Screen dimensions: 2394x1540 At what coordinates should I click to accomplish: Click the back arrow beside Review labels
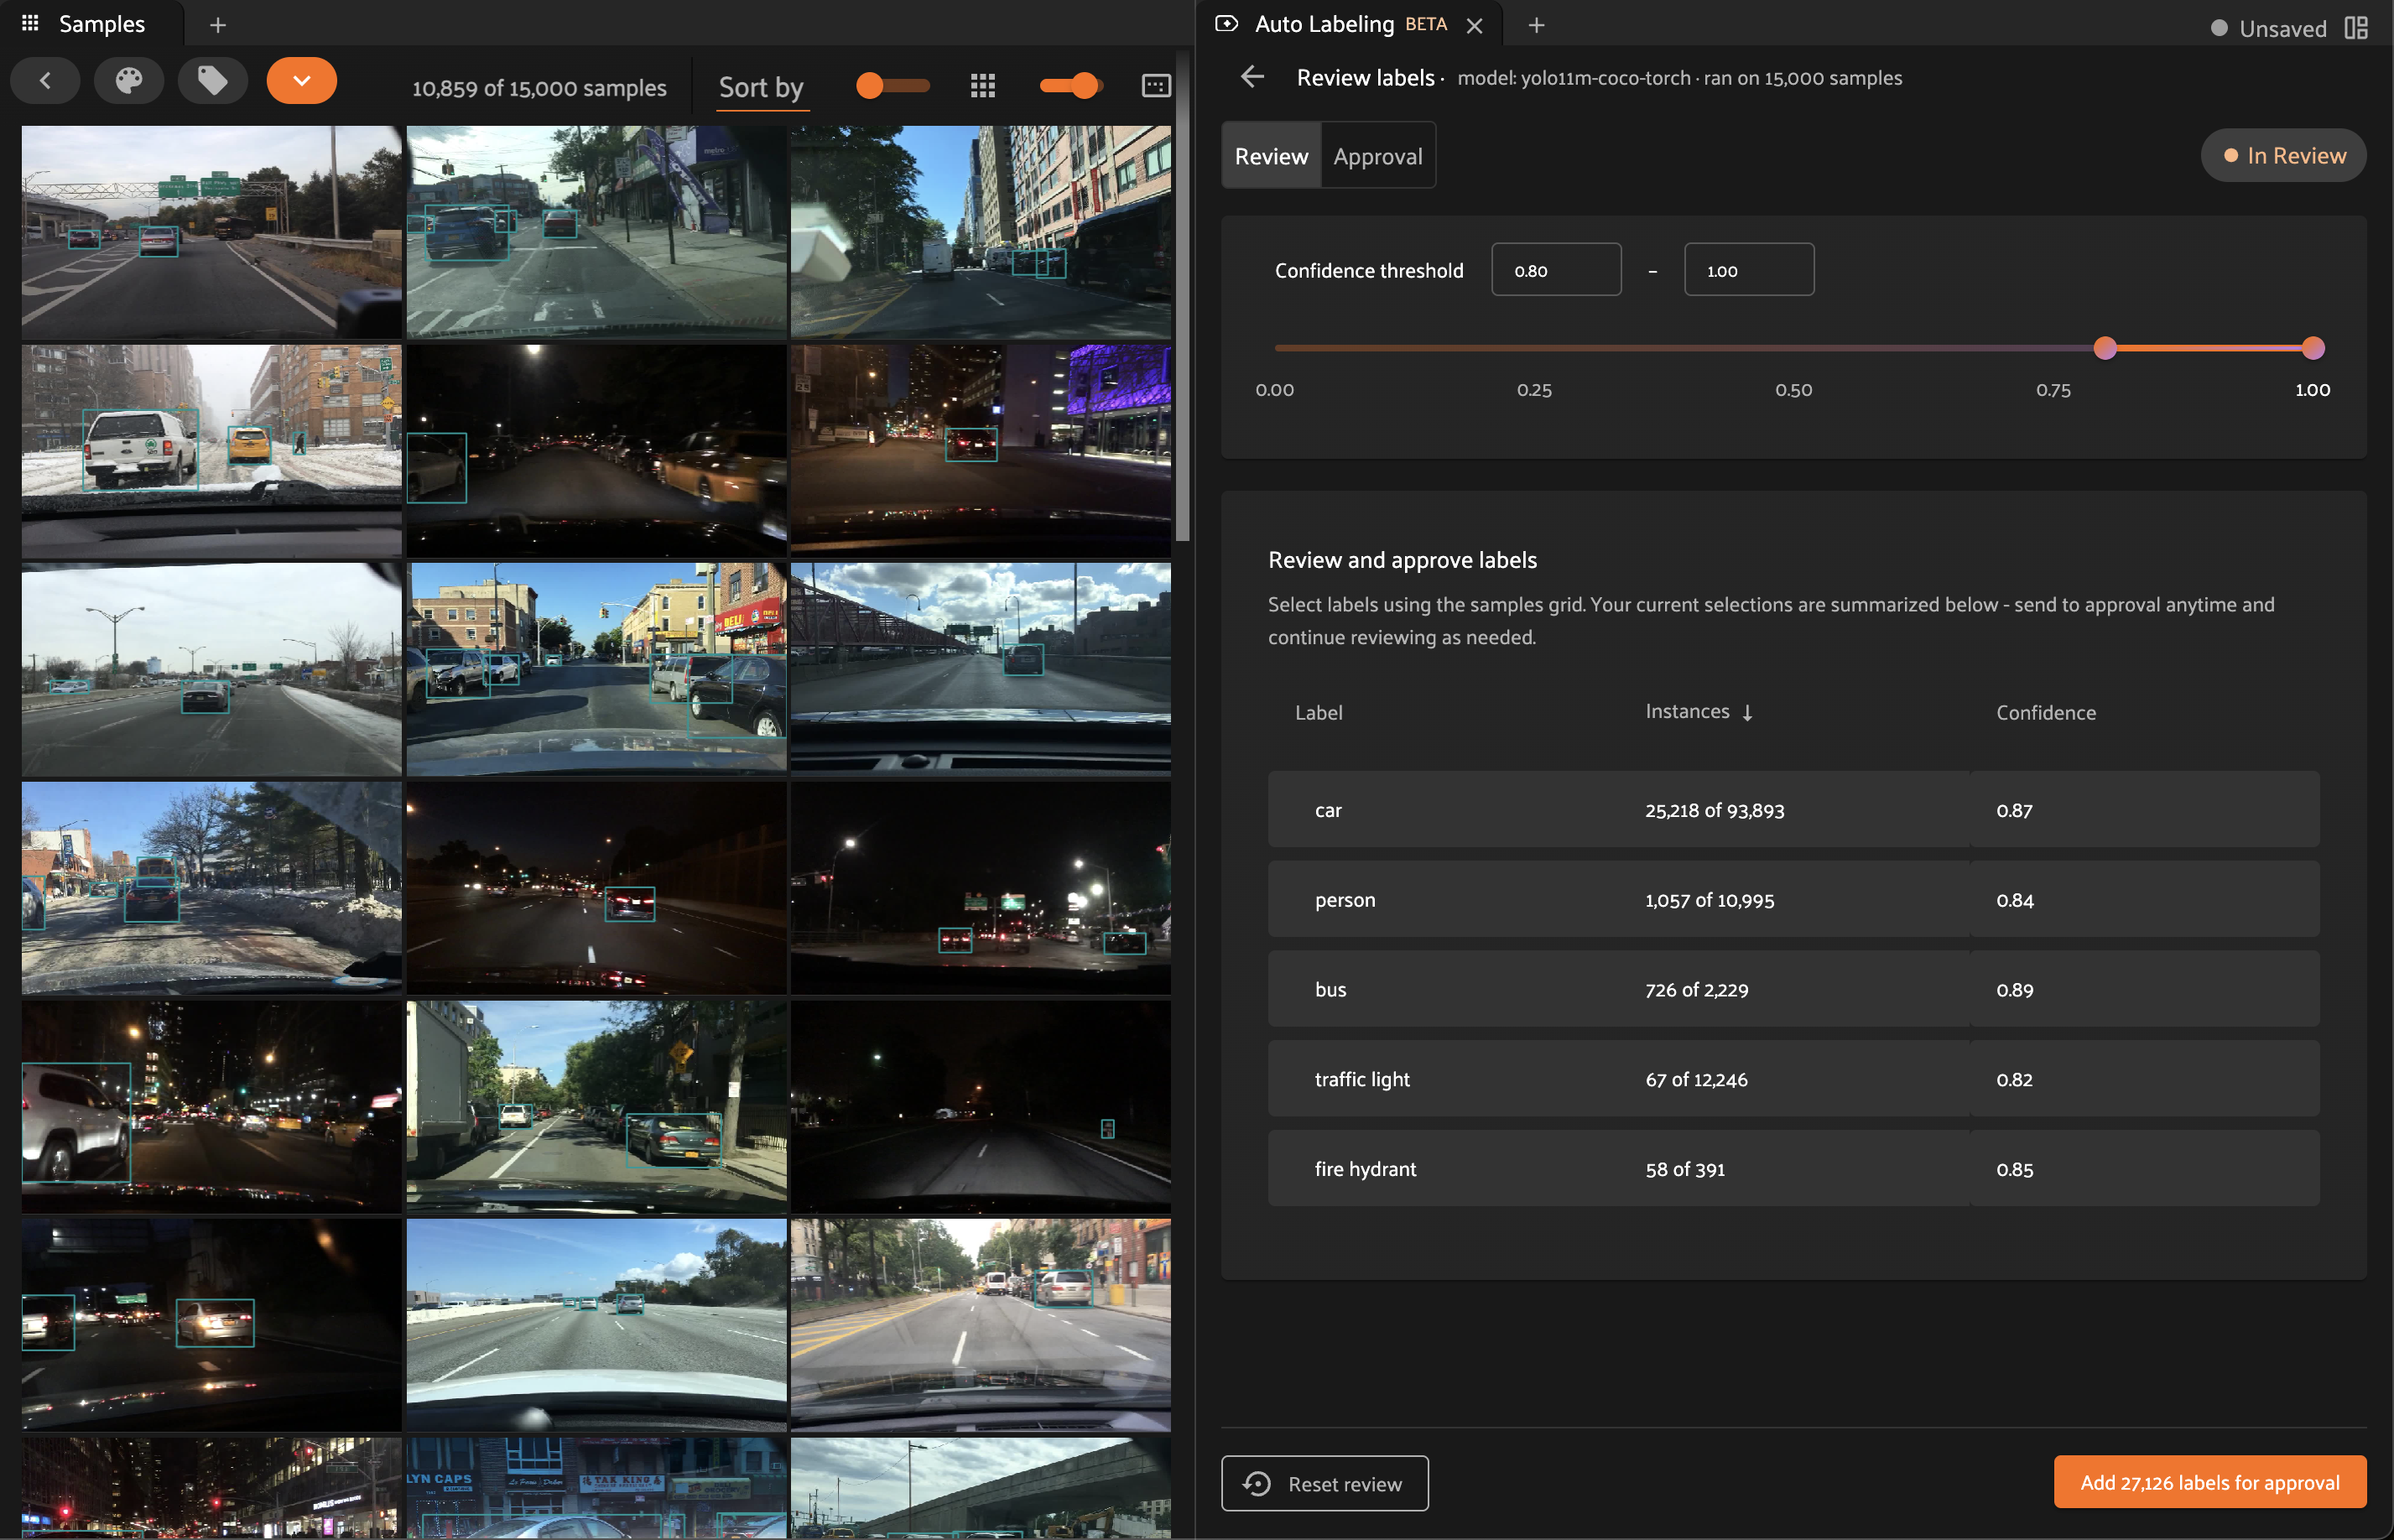click(1252, 77)
